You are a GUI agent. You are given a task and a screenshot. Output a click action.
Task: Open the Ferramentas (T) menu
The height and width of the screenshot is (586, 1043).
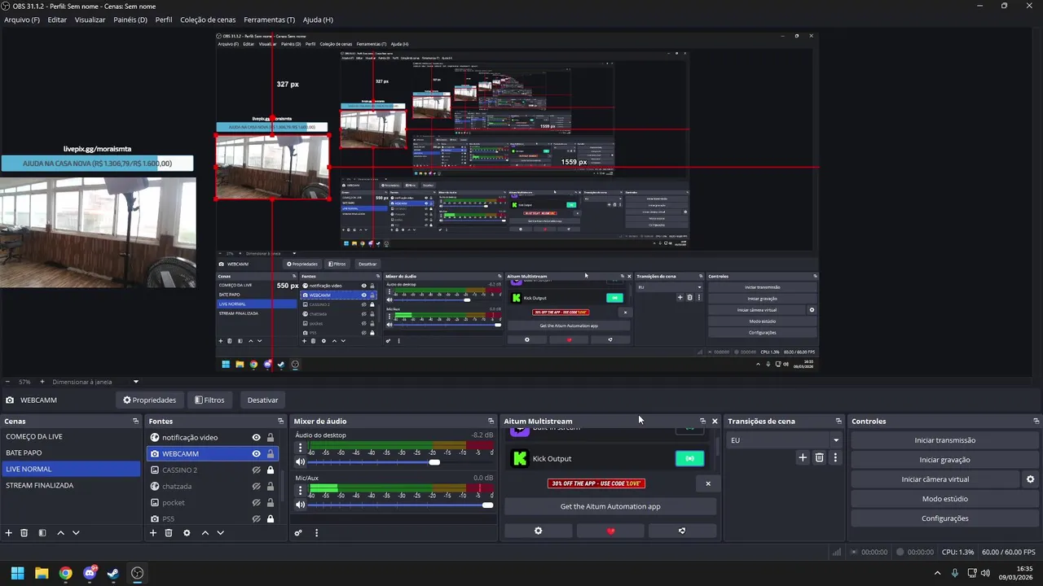(x=269, y=20)
